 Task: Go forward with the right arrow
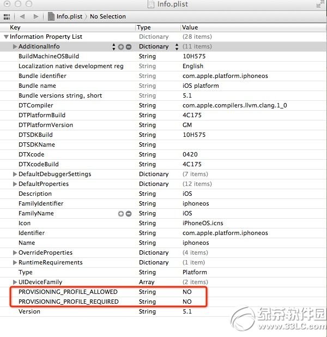[x=36, y=16]
